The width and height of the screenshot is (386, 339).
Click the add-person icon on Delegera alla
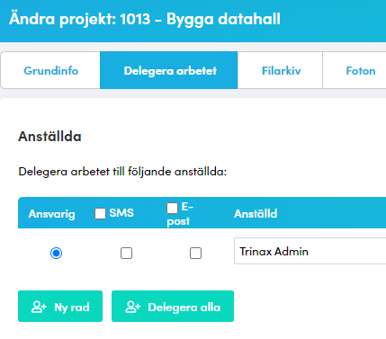pyautogui.click(x=132, y=307)
